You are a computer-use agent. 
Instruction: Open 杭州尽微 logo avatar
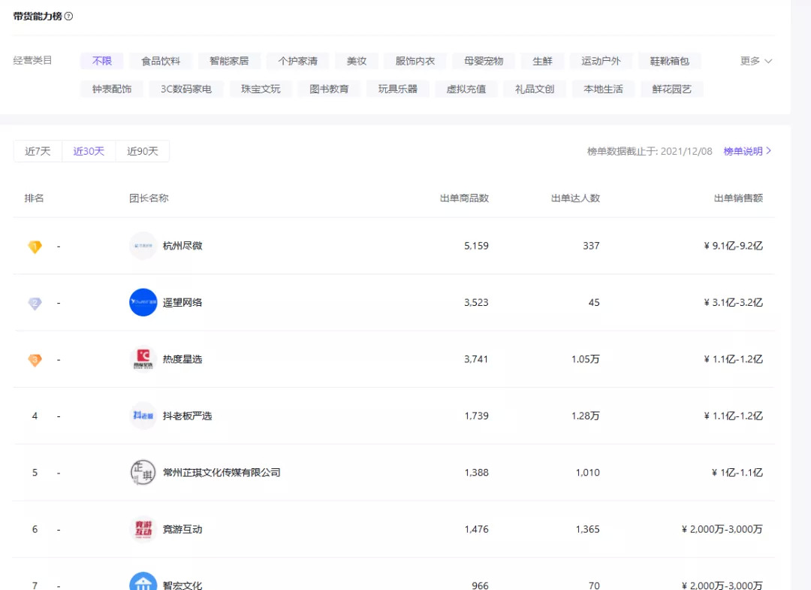143,246
